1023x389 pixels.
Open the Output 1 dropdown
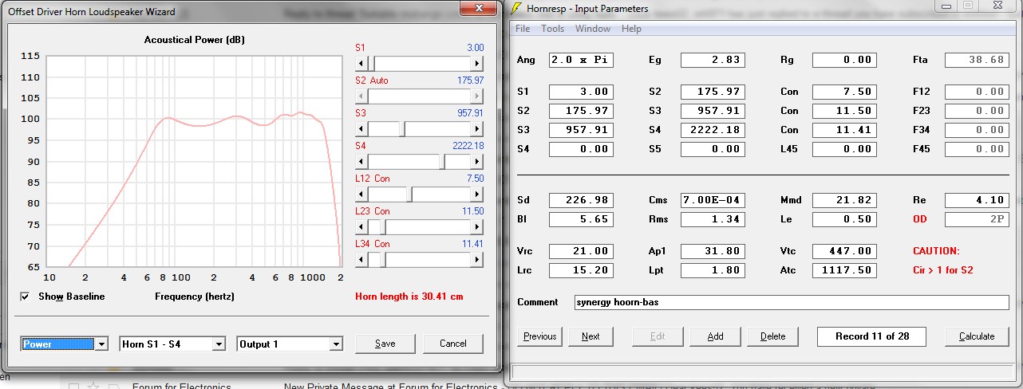336,344
